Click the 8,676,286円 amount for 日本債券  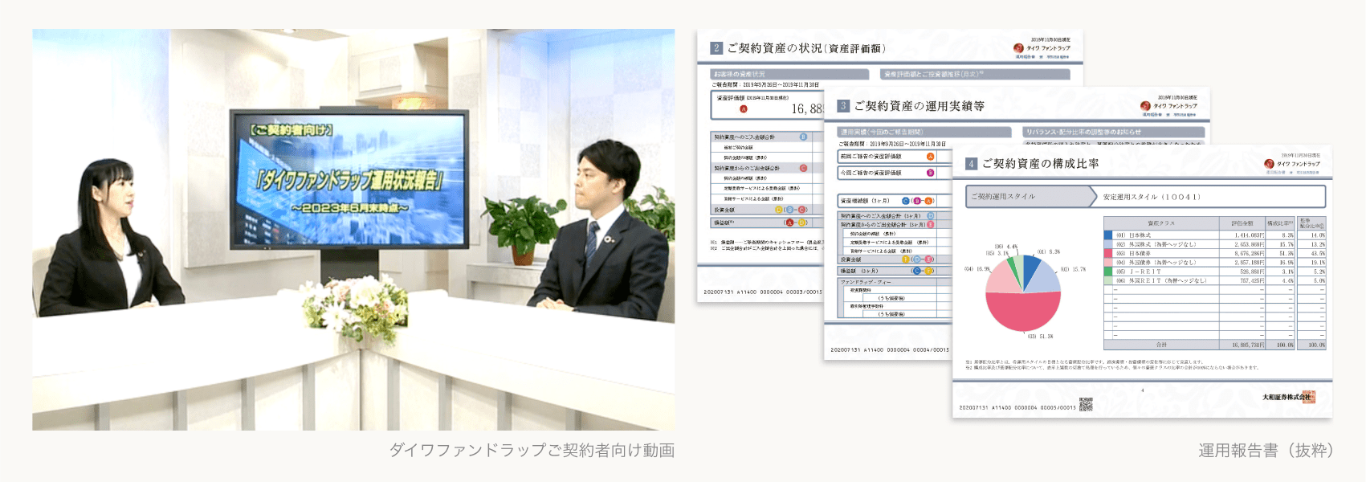[1249, 253]
